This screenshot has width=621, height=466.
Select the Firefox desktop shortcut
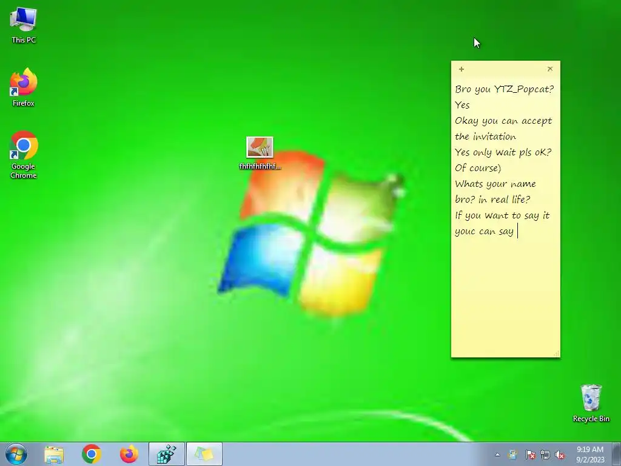click(24, 87)
